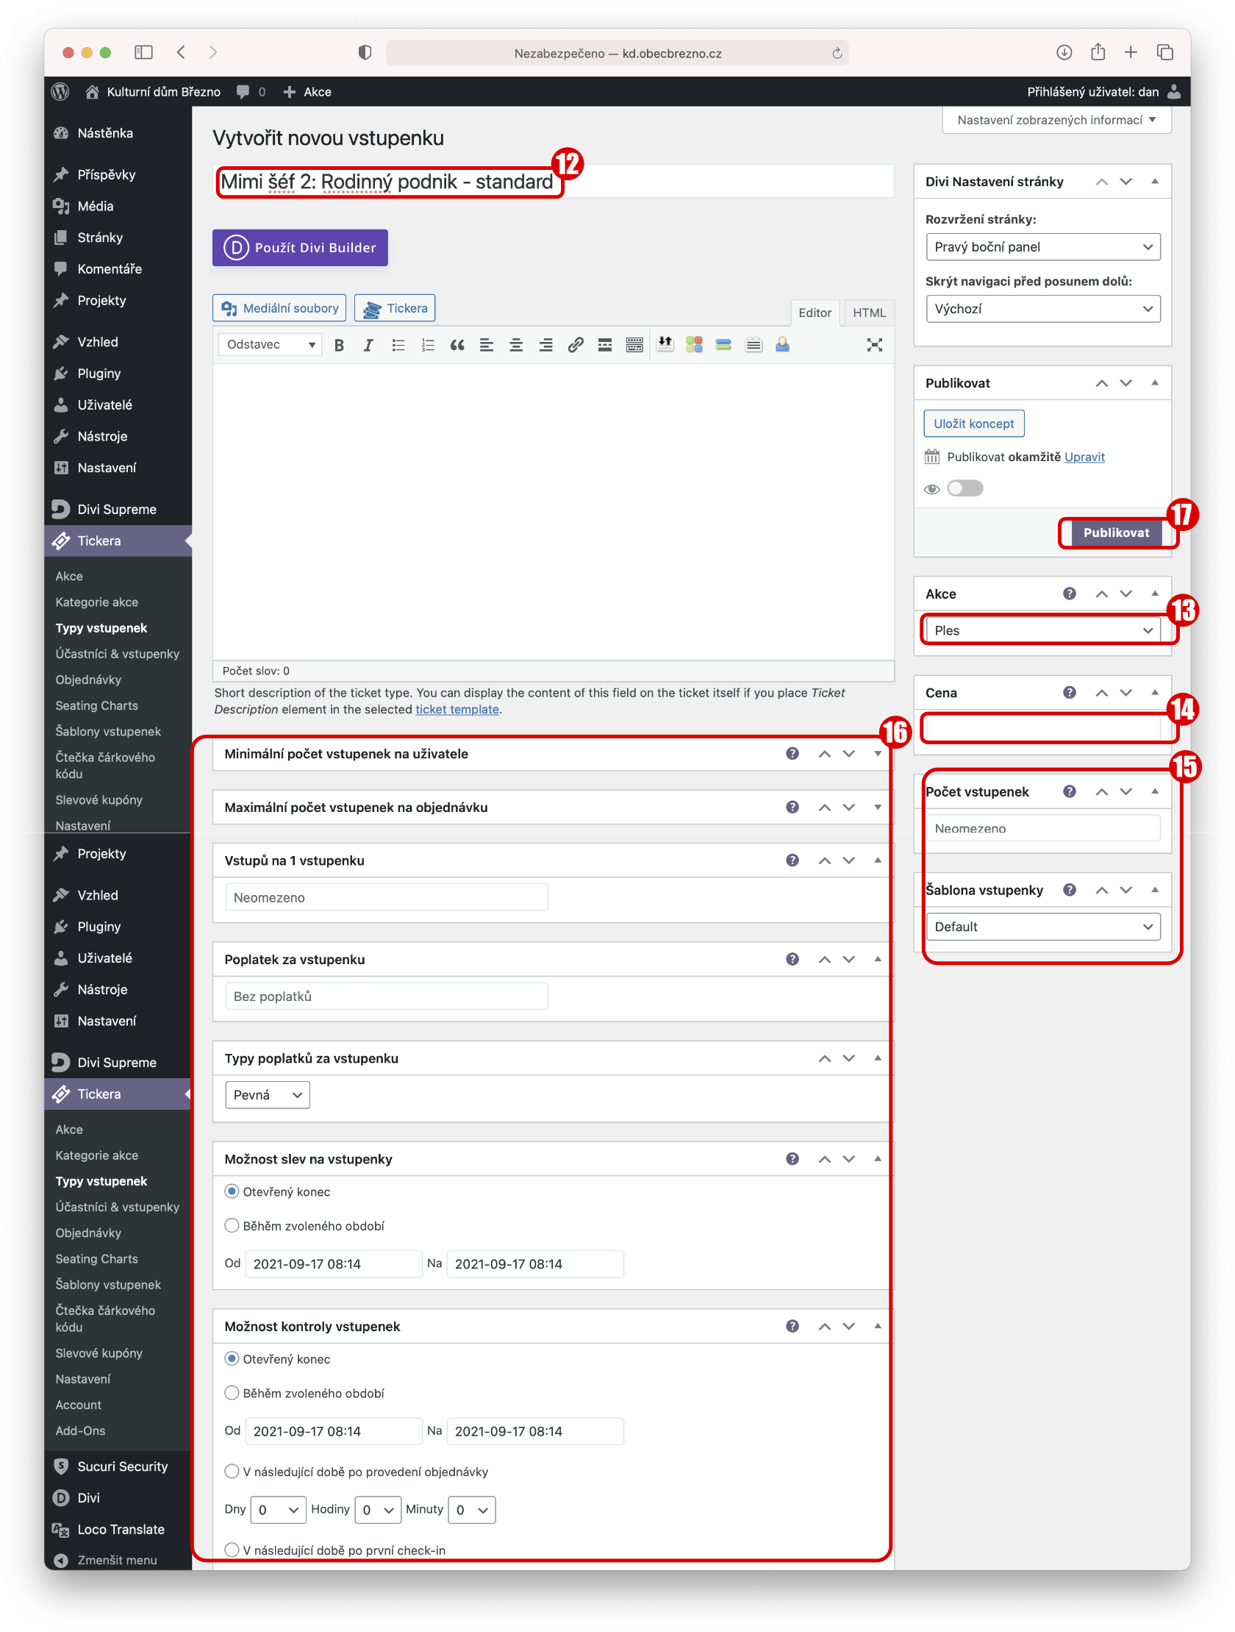
Task: Select 'Během zvoleného období' under Možnost slev
Action: pos(232,1225)
